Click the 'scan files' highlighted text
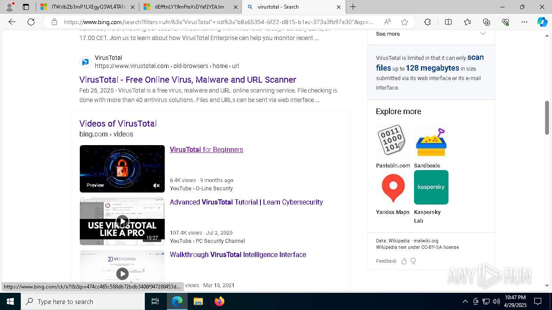 click(430, 62)
